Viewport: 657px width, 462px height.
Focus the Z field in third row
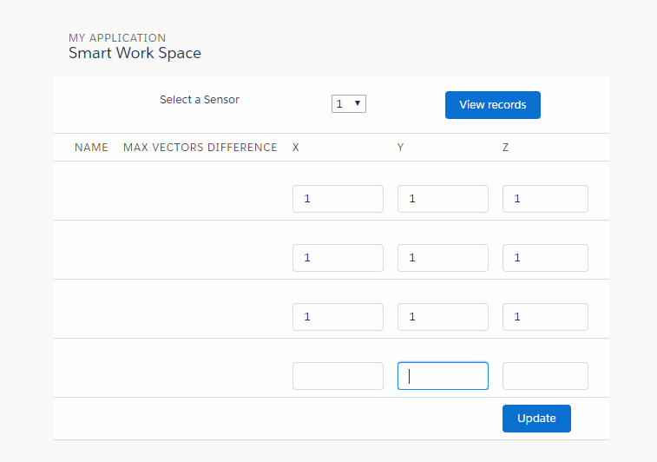(545, 317)
